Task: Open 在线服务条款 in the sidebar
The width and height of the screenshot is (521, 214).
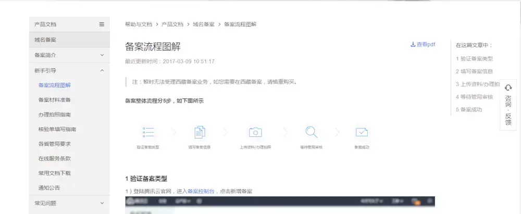Action: (55, 158)
